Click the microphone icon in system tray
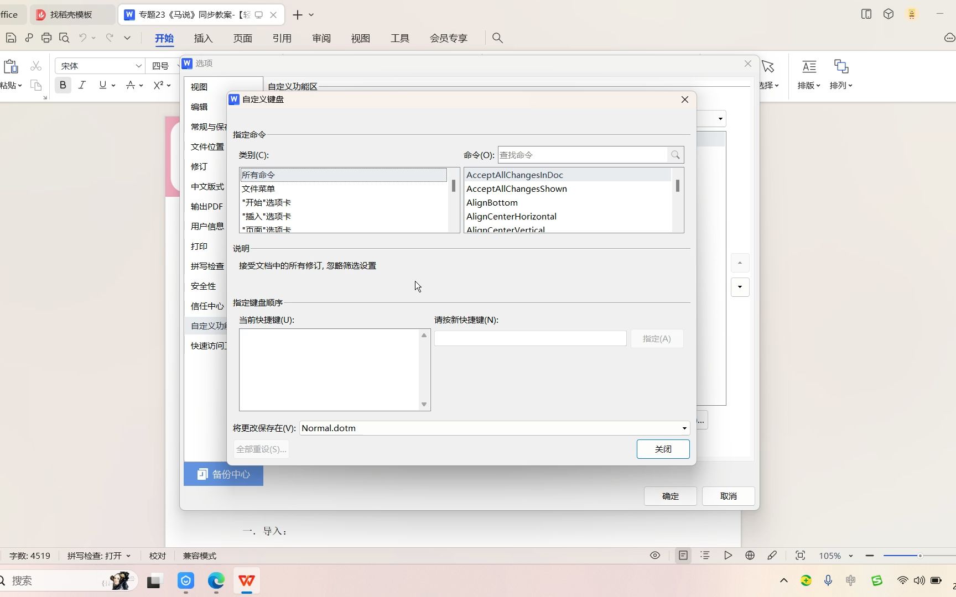This screenshot has height=597, width=956. (x=828, y=580)
